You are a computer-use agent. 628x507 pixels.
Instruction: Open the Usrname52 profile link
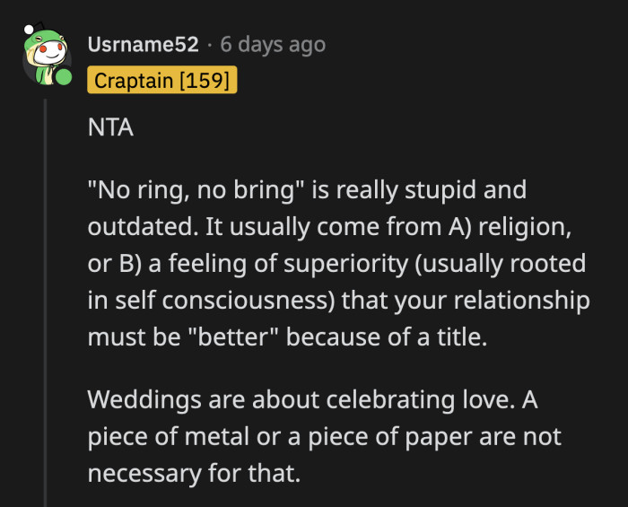coord(143,44)
